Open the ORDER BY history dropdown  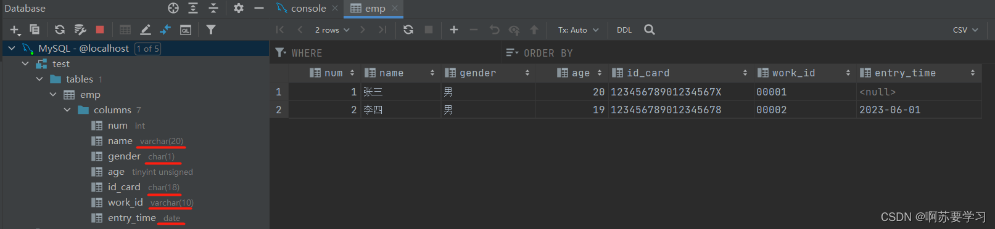[512, 53]
